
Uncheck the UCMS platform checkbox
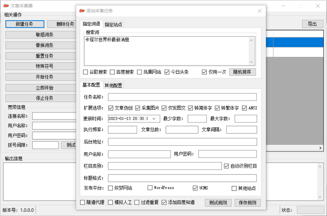click(x=195, y=188)
